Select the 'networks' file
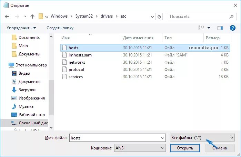The image size is (241, 157). pyautogui.click(x=145, y=62)
